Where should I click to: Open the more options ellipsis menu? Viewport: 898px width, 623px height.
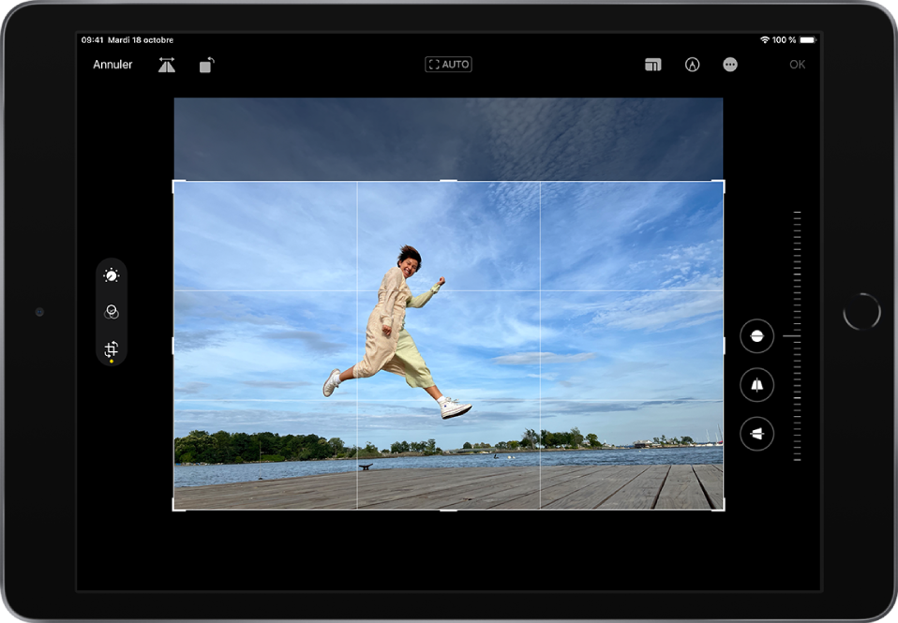[x=730, y=65]
